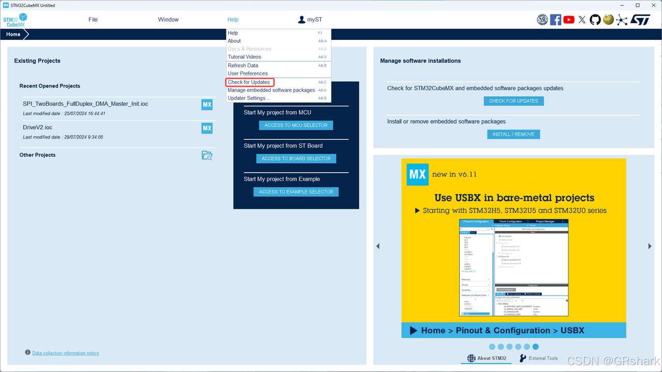The width and height of the screenshot is (662, 372).
Task: Select About in Help menu
Action: click(x=278, y=41)
